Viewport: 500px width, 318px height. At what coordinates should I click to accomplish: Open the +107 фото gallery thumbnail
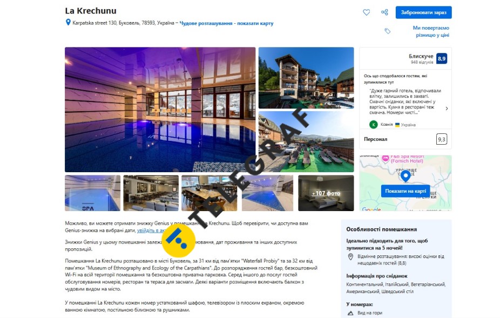tap(326, 193)
